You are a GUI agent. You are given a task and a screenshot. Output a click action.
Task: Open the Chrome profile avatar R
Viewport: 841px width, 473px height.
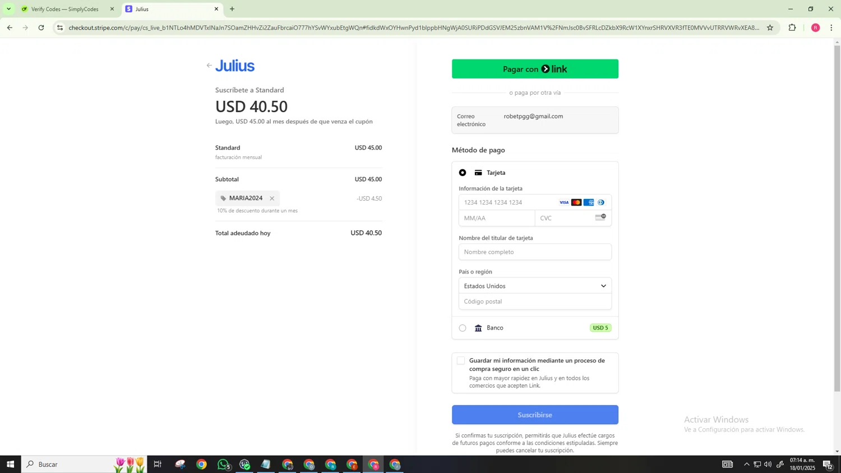pos(815,27)
